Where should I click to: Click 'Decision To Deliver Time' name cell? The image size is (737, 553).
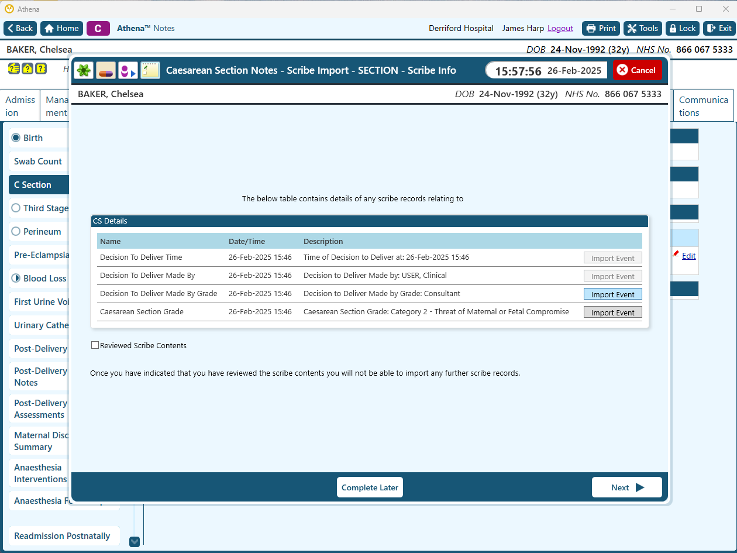(x=141, y=257)
